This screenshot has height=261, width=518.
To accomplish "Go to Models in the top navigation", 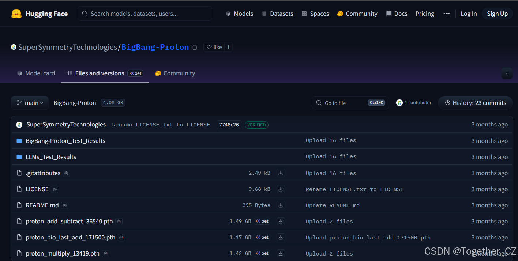I will [240, 14].
